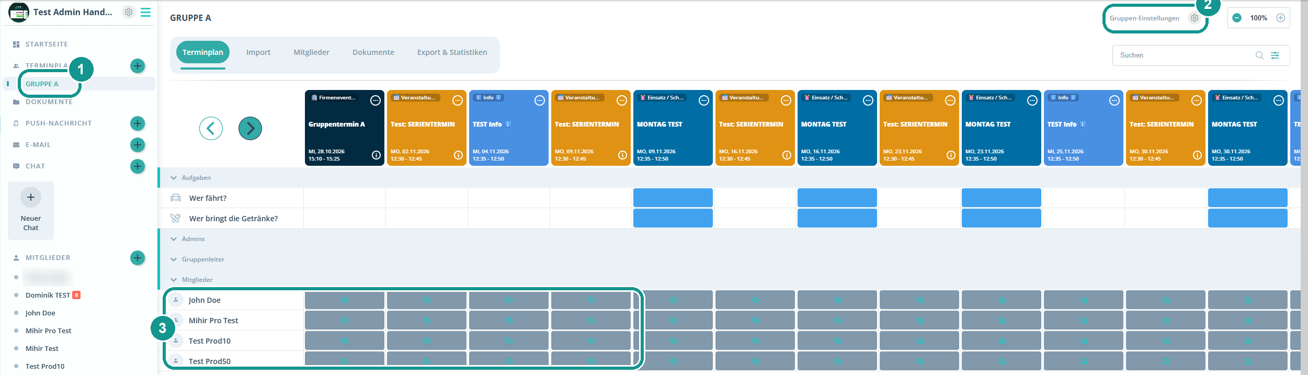This screenshot has width=1308, height=375.
Task: Create a new push message with its plus button
Action: (138, 123)
